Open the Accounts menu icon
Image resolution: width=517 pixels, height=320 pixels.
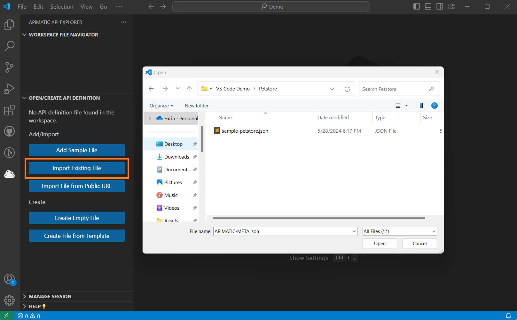pos(9,279)
